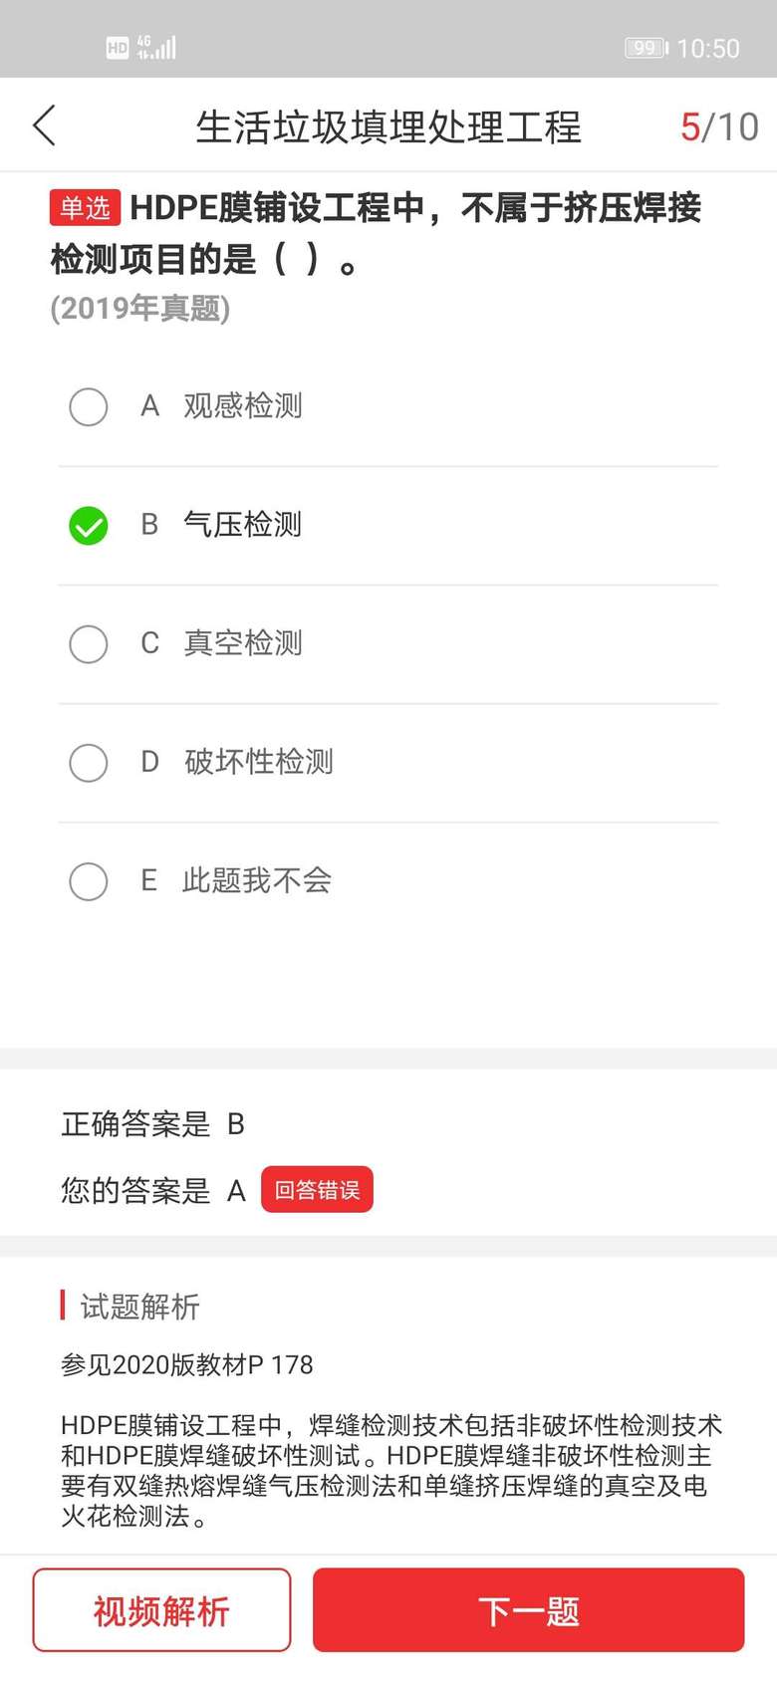Tap the status bar clock 10:50

pyautogui.click(x=708, y=48)
